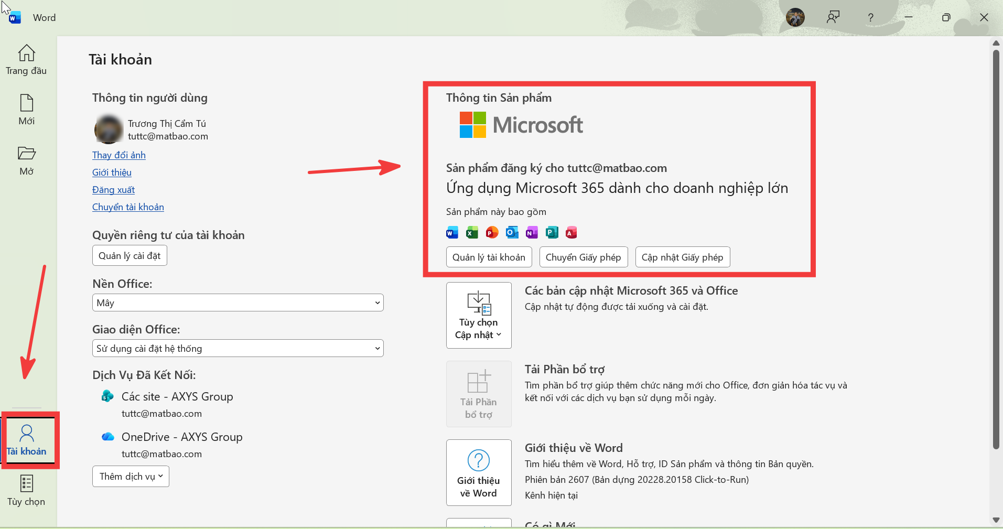Select the Tài khoản account tab
Screen dimensions: 1003x529
tap(26, 440)
